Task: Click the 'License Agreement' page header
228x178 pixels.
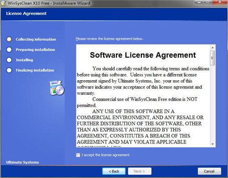Action: click(x=26, y=14)
